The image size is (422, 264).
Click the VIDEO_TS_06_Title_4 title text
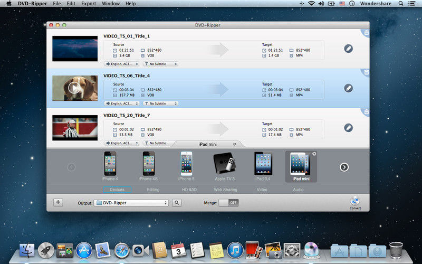[127, 76]
